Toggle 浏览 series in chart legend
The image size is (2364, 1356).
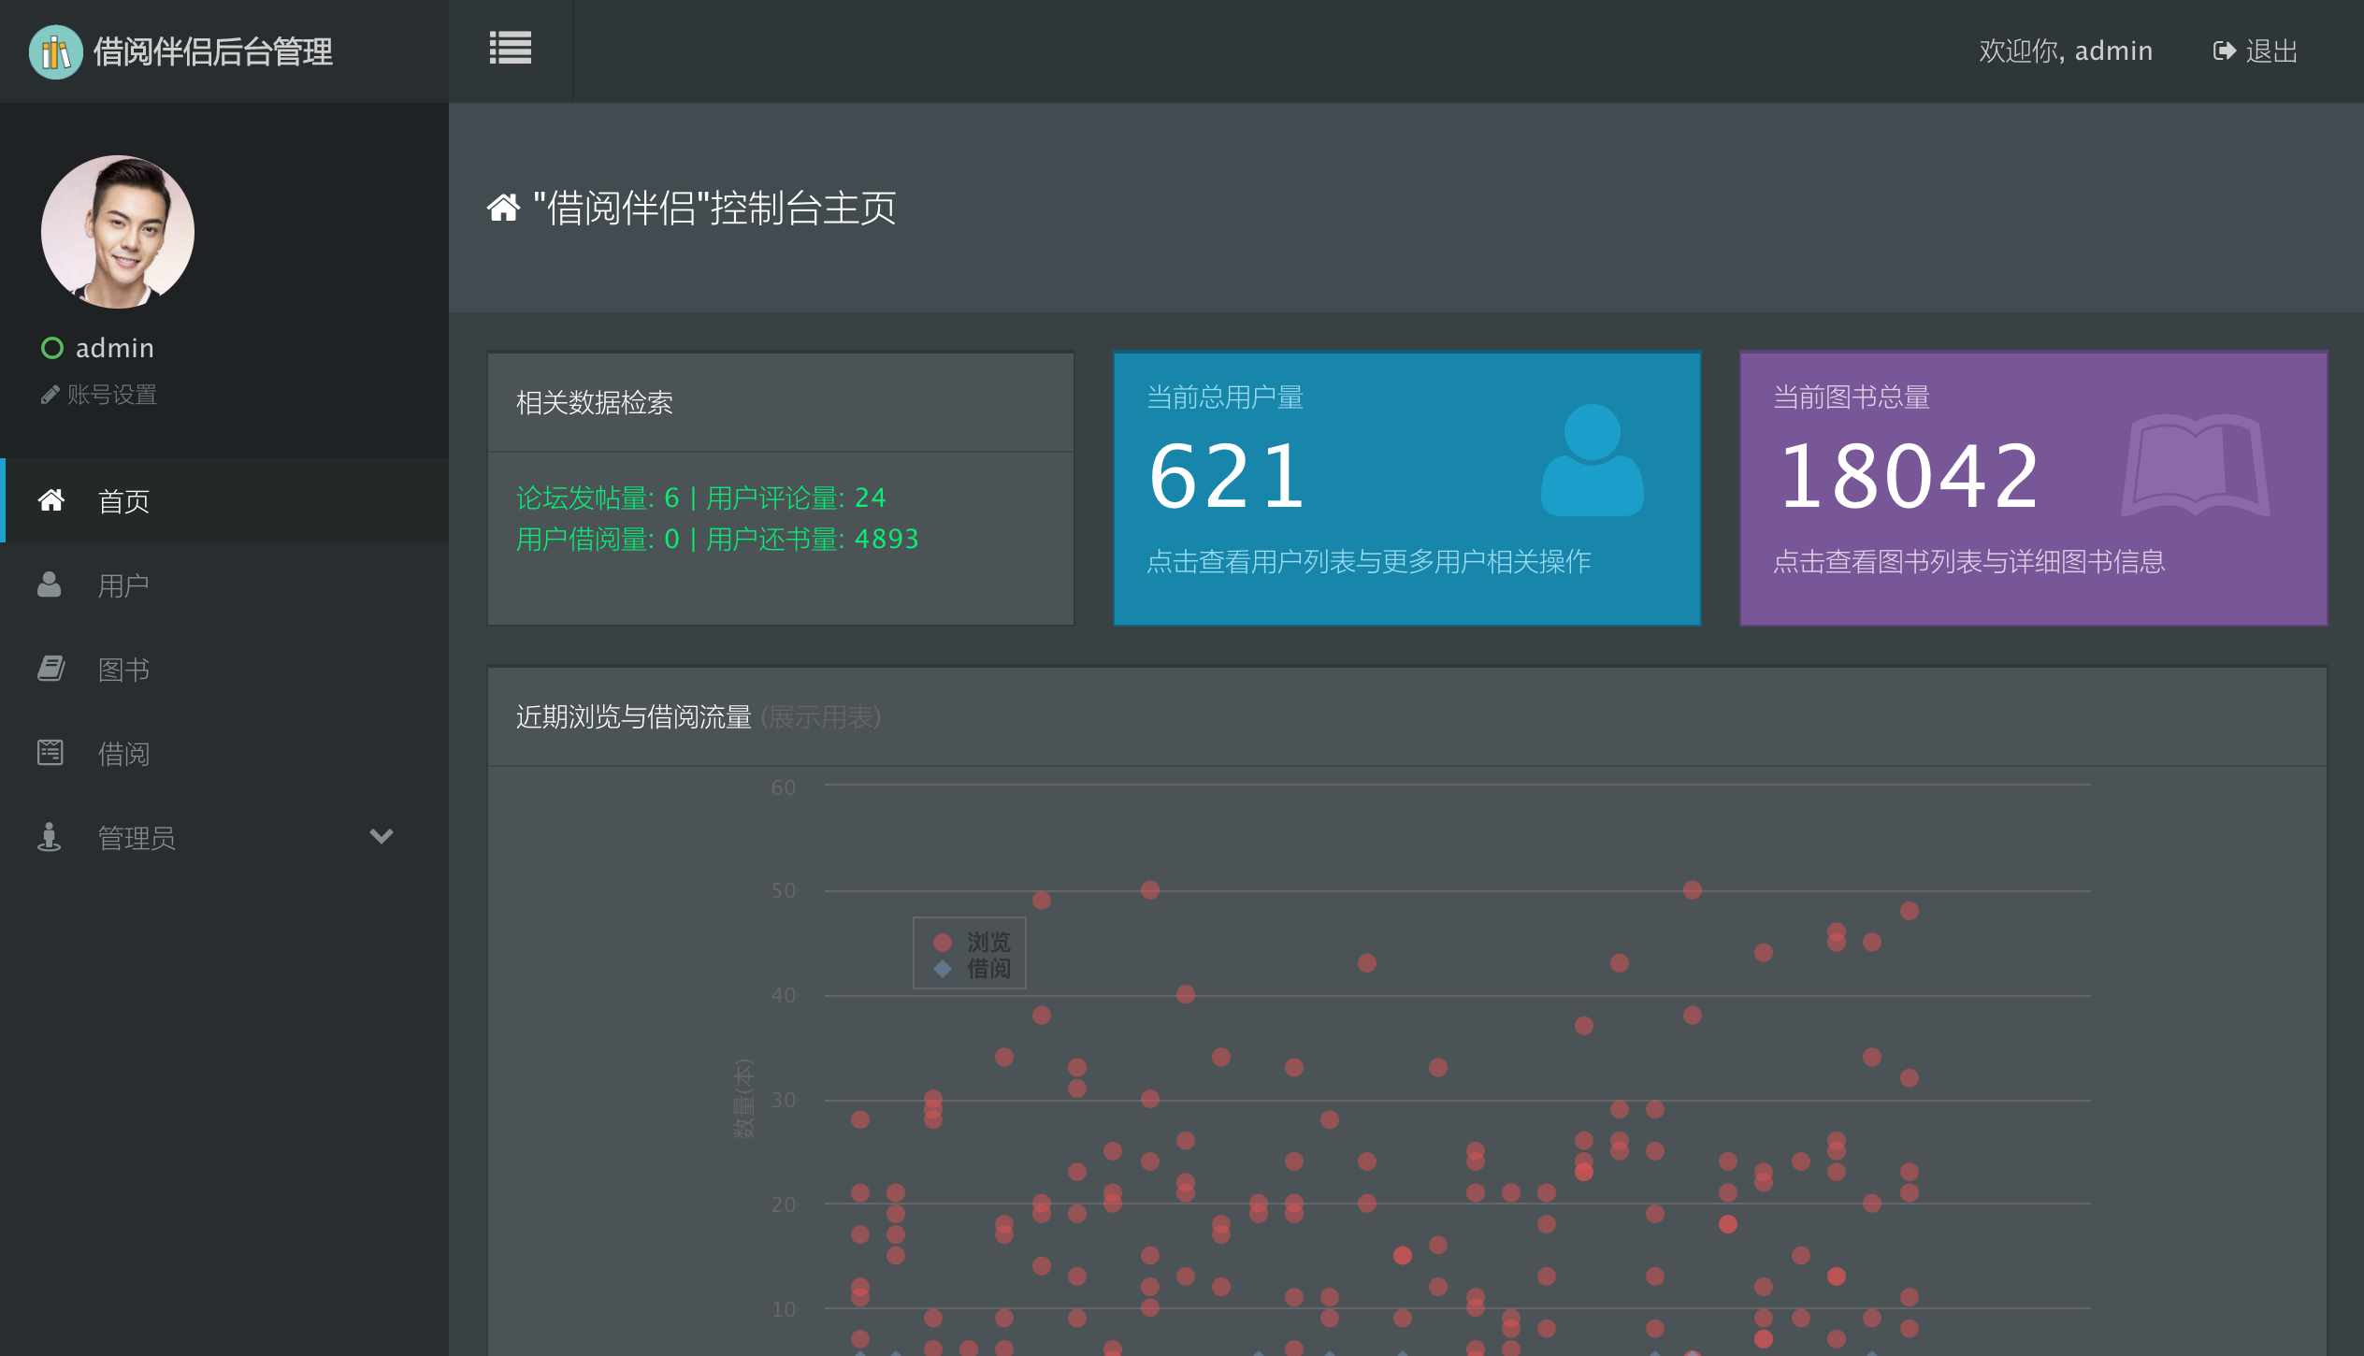click(x=987, y=941)
